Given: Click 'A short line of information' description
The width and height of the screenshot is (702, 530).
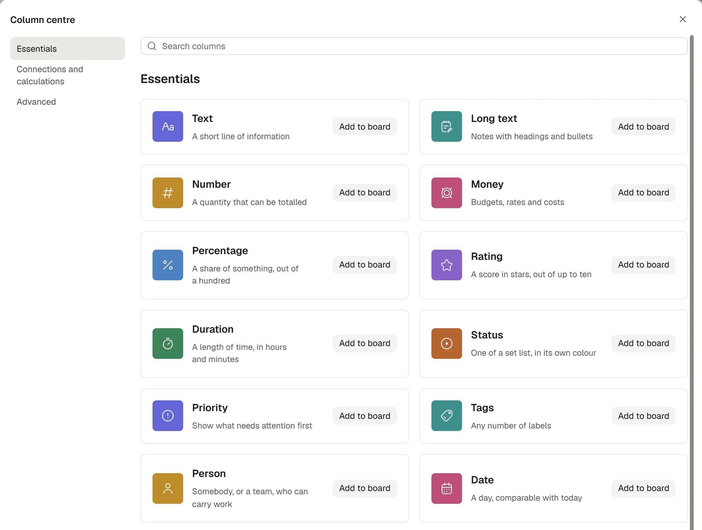Looking at the screenshot, I should [x=241, y=136].
